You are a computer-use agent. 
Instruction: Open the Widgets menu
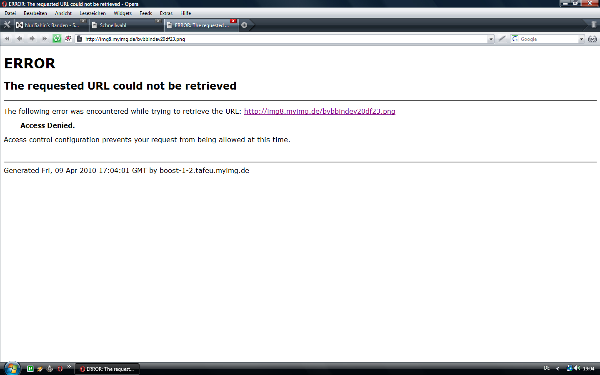(122, 13)
